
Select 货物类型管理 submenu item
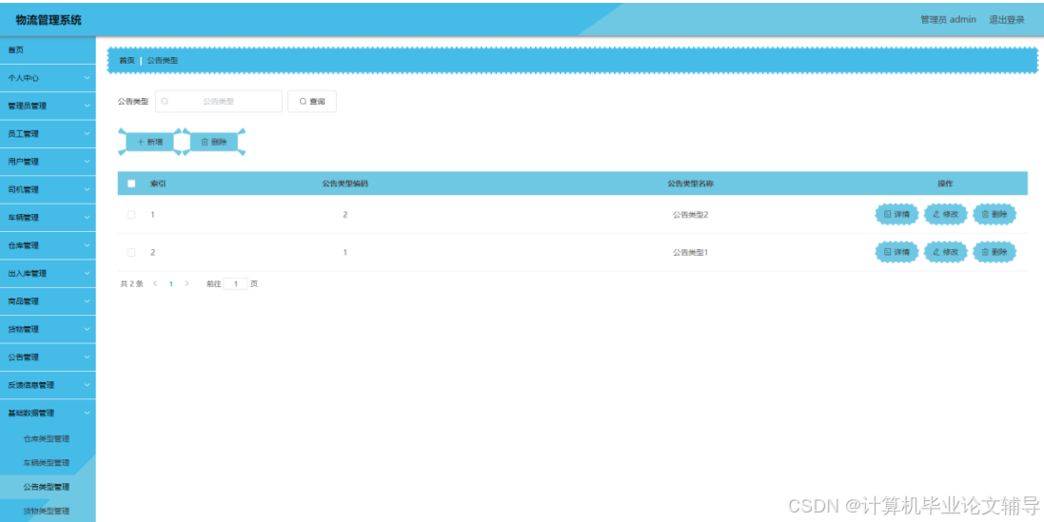point(48,511)
